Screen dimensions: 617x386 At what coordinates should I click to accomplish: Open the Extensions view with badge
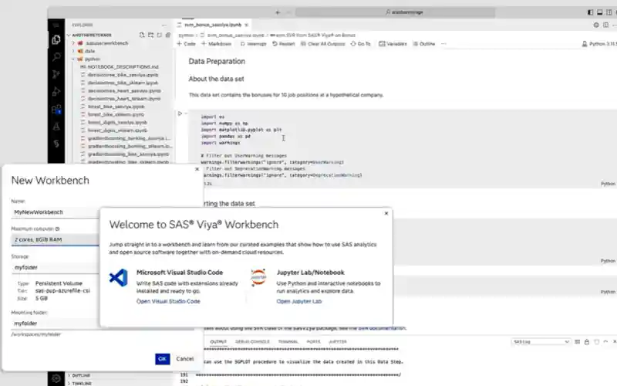(x=56, y=109)
